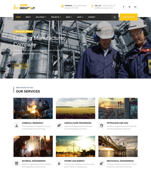Viewport: 151px width, 172px height.
Task: Open the Material Engineering welding thumbnail
Action: pos(33,146)
